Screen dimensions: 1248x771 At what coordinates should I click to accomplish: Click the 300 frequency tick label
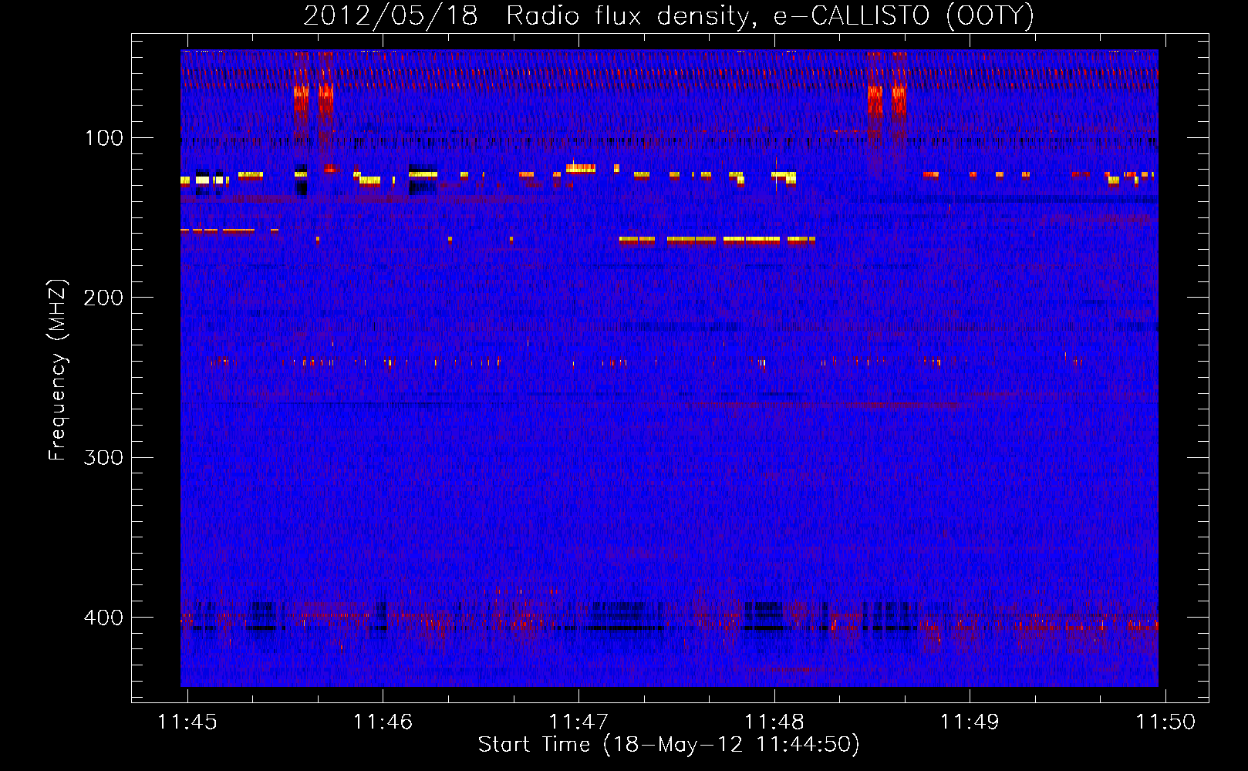tap(104, 457)
